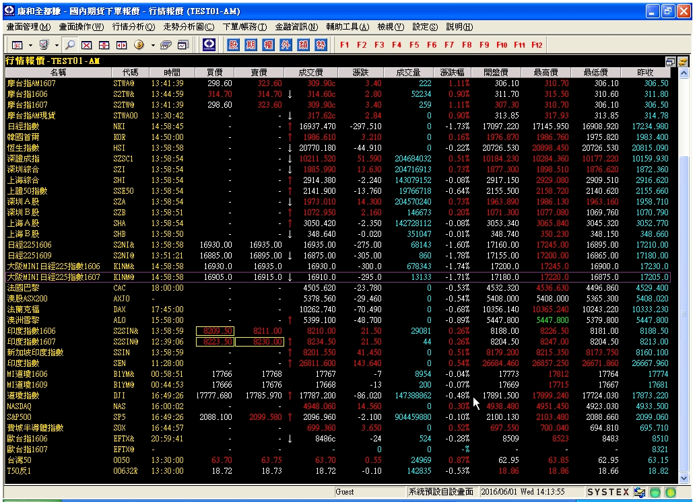Click the blue 類 (category) toolbar button
Viewport: 695px width, 502px height.
(303, 45)
